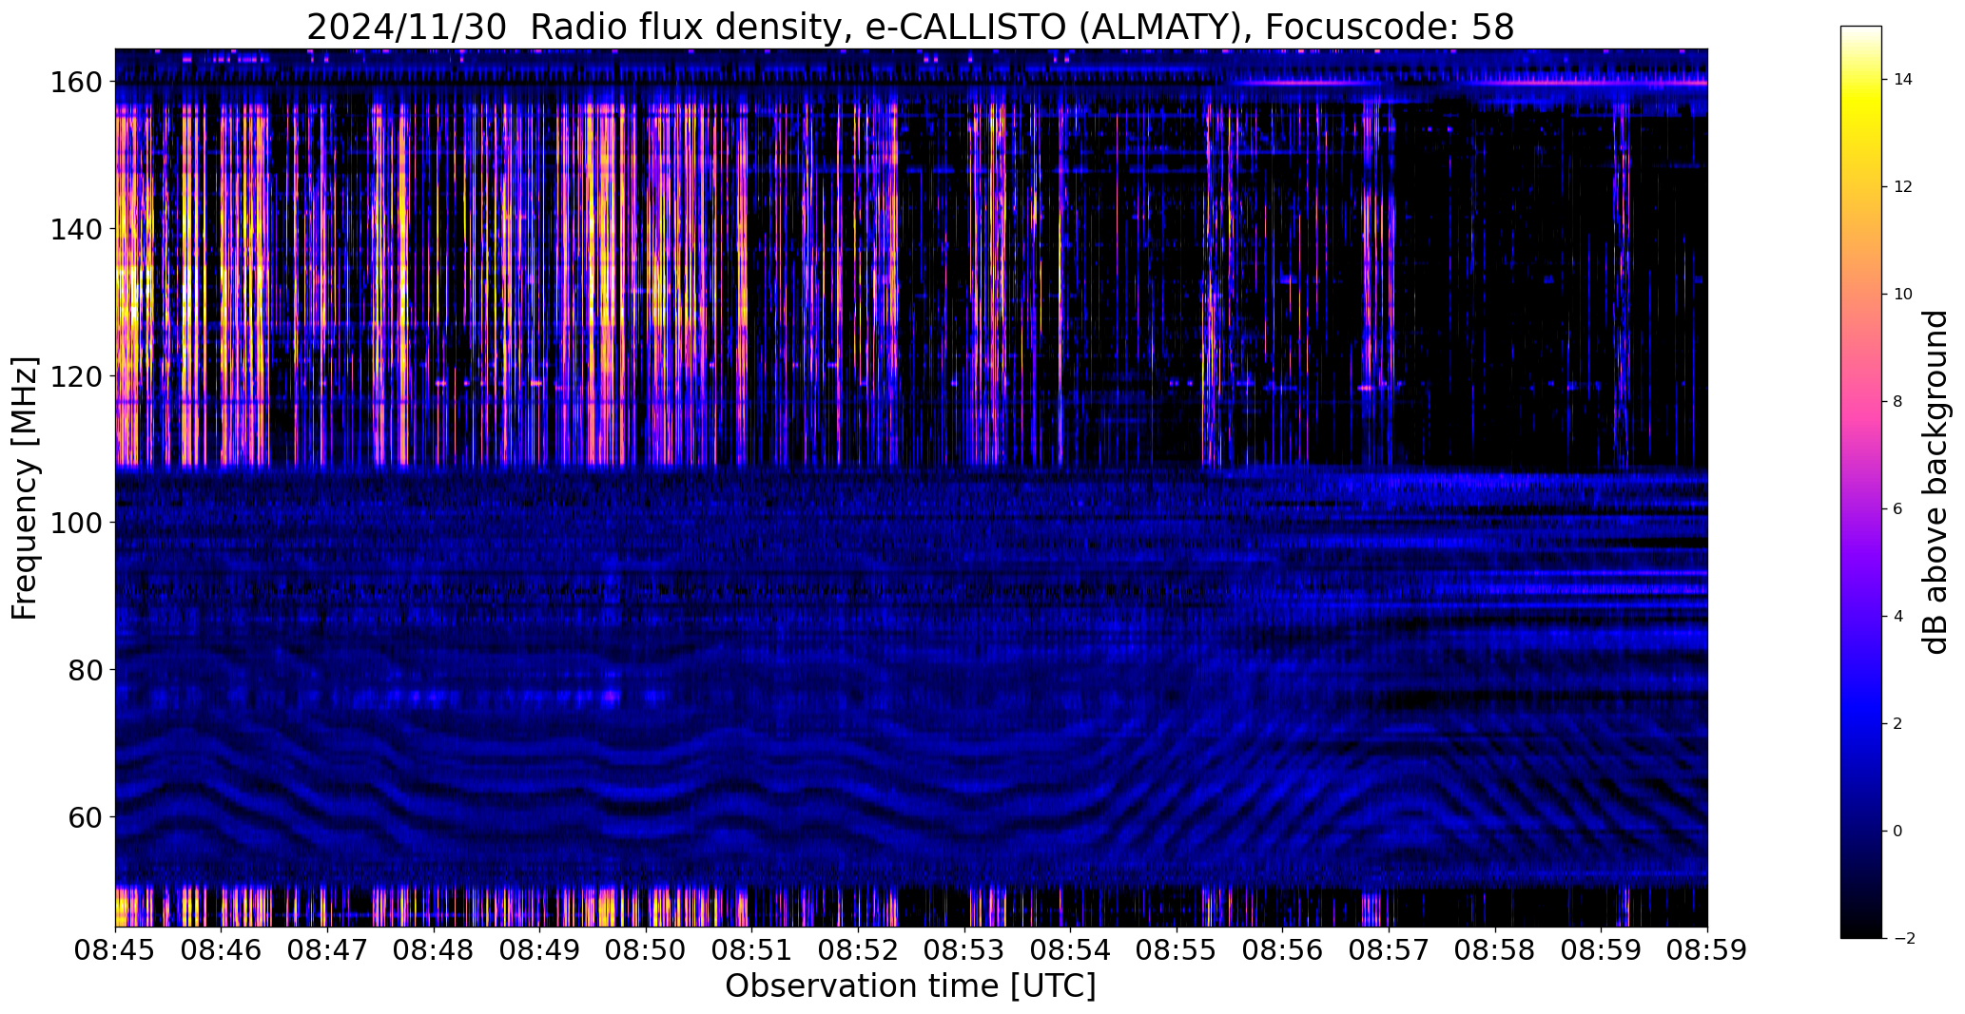The height and width of the screenshot is (1014, 1965).
Task: Click the 08:45 time tick label
Action: pyautogui.click(x=115, y=951)
